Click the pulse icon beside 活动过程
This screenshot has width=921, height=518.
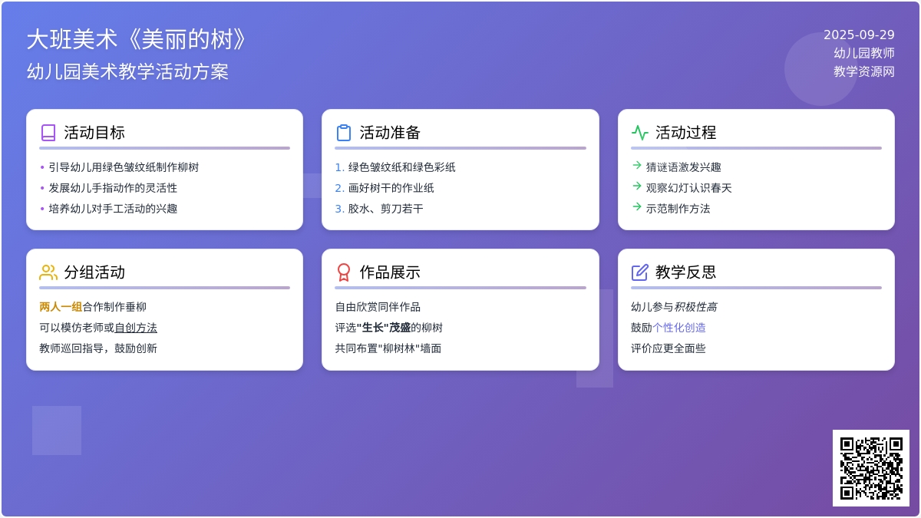coord(639,133)
